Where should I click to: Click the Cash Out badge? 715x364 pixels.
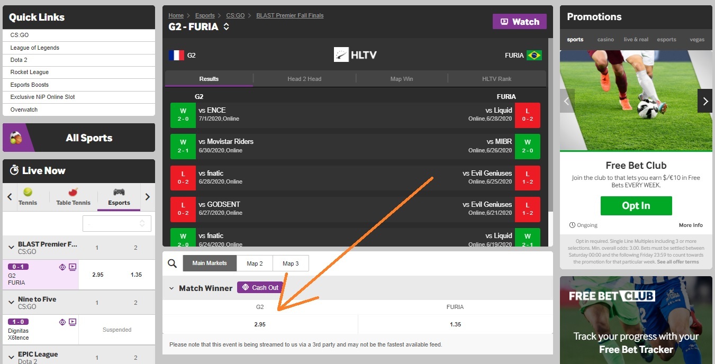coord(259,288)
